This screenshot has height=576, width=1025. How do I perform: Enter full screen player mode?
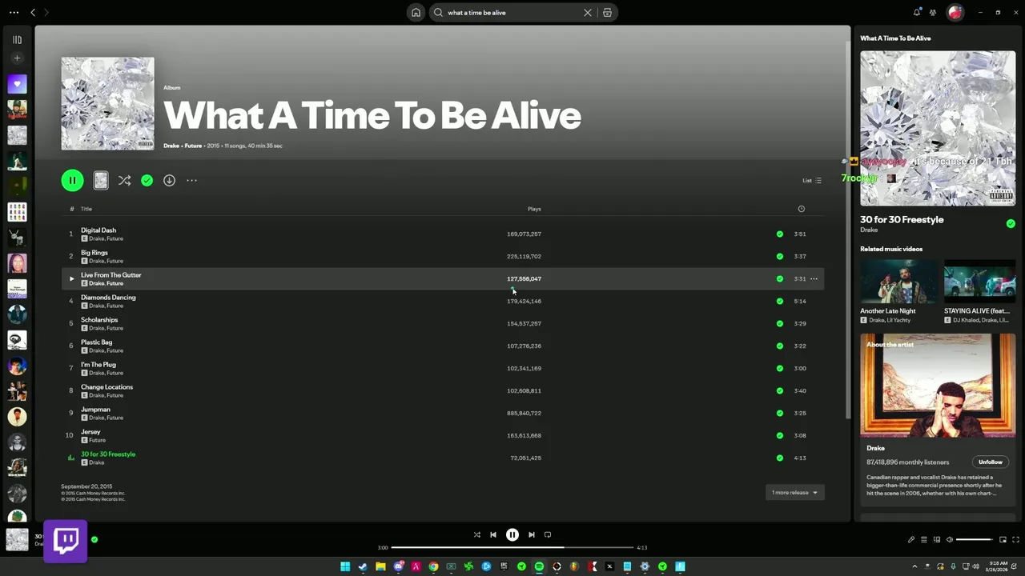[x=1015, y=540]
